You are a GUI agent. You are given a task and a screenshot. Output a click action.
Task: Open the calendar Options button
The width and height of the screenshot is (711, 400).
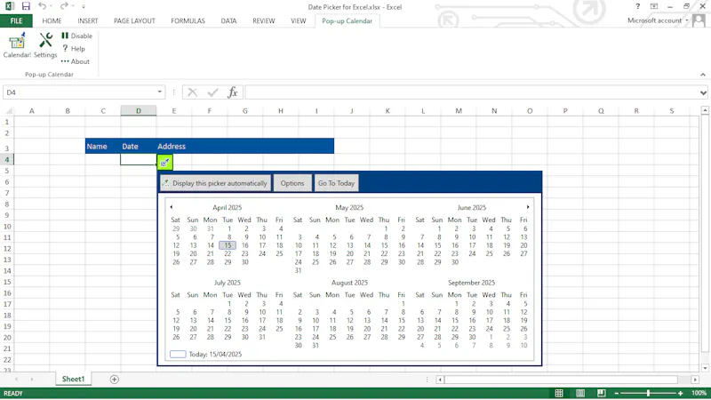pos(292,183)
